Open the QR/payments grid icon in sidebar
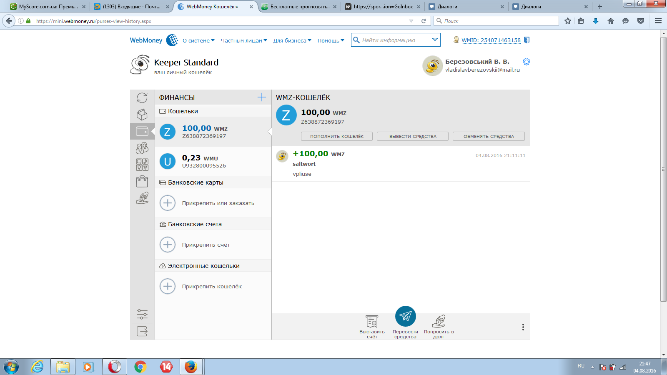Screen dimensions: 667x375 click(x=142, y=165)
